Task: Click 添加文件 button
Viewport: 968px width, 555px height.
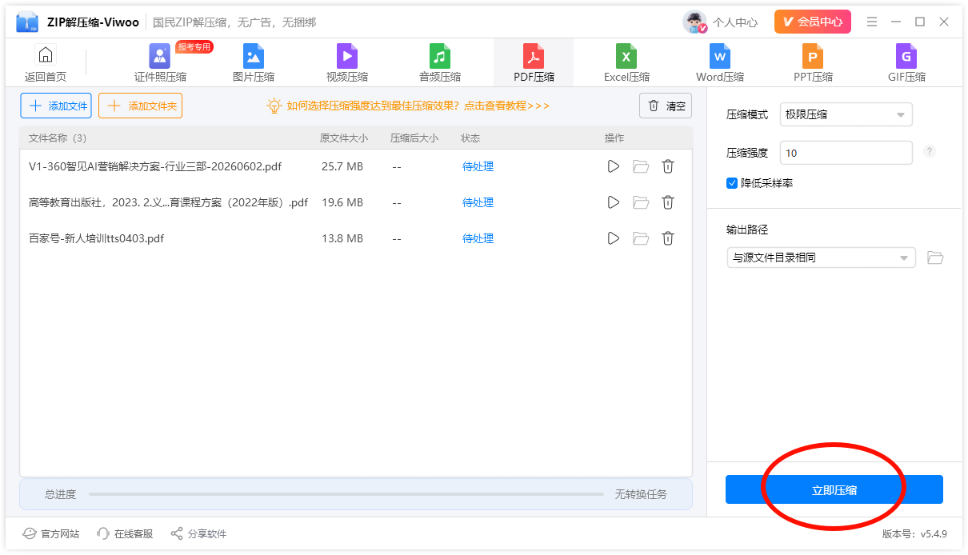Action: tap(56, 106)
